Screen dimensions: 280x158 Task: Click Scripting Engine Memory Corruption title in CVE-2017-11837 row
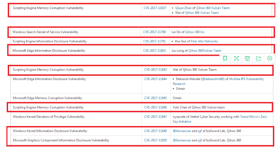48,8
